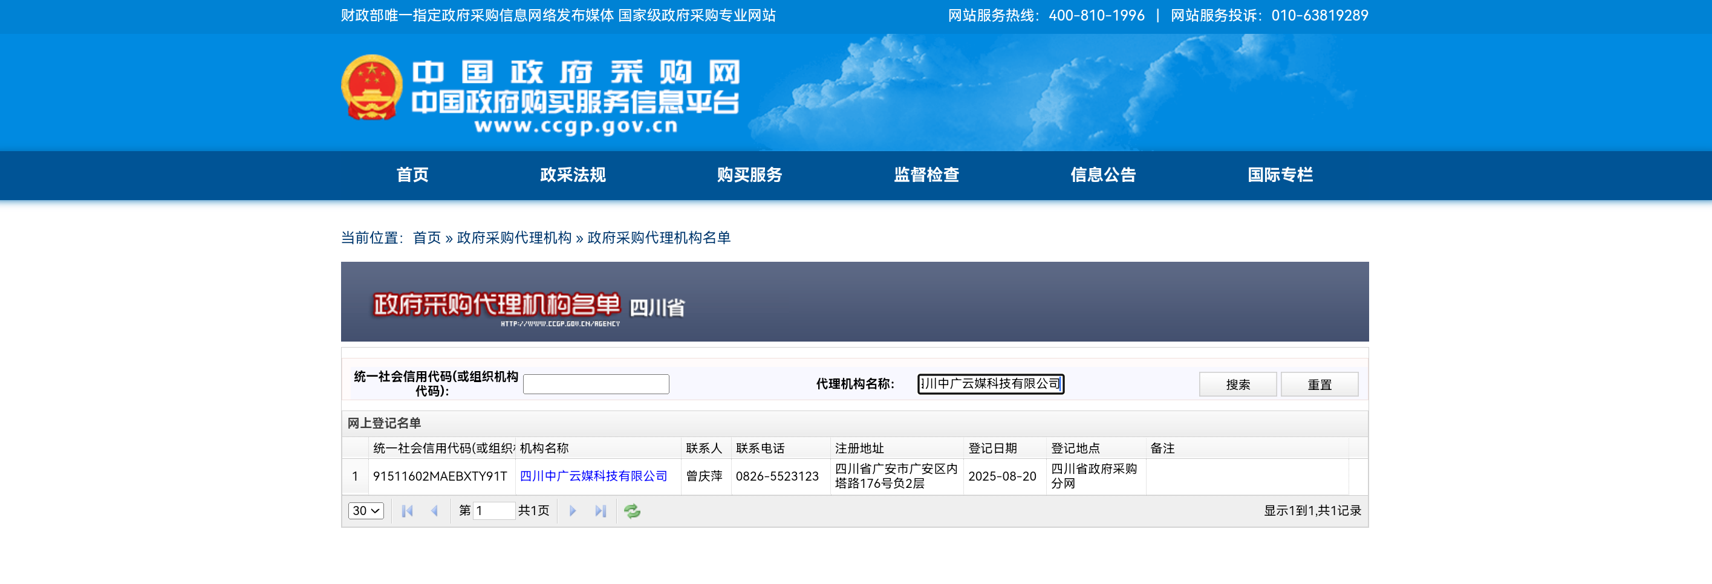Click column header 注册地址
This screenshot has width=1712, height=584.
click(x=897, y=448)
